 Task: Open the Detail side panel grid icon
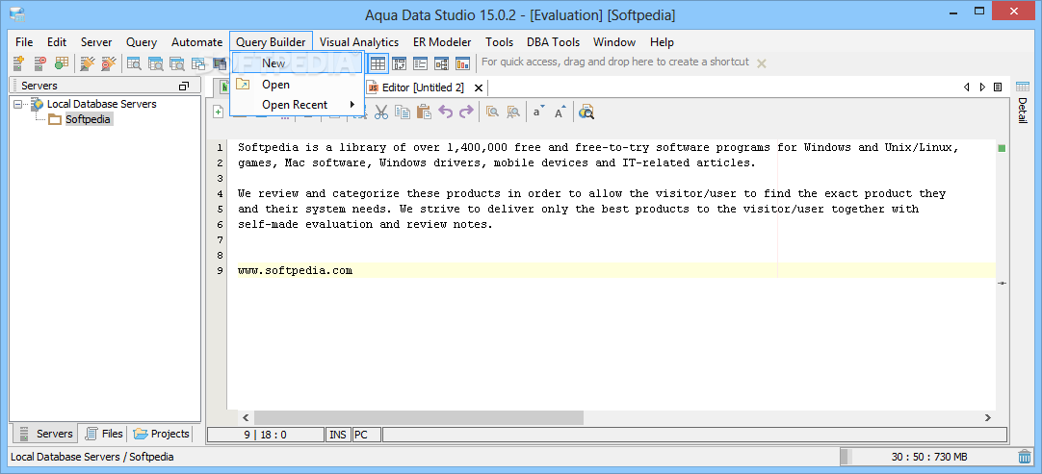pos(1022,87)
